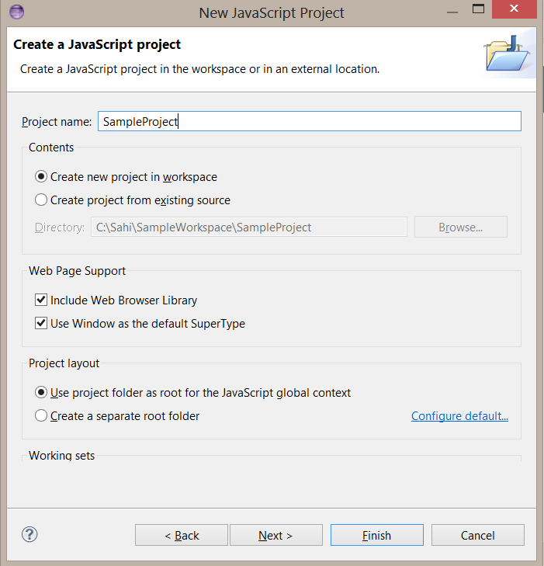This screenshot has height=566, width=544.
Task: Click the Directory label
Action: click(60, 227)
